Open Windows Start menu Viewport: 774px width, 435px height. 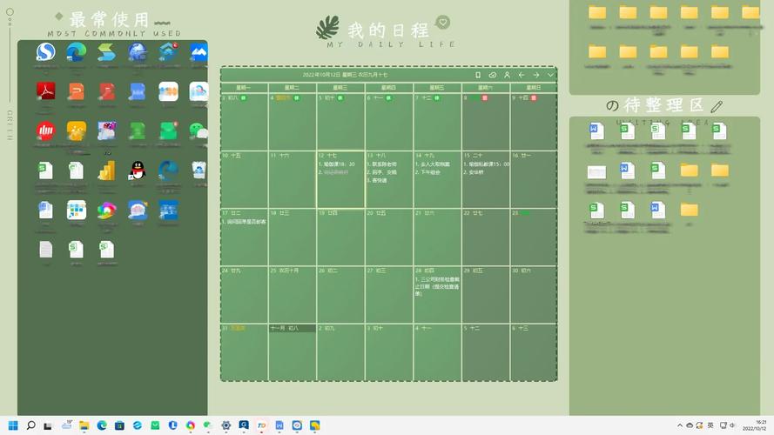pyautogui.click(x=13, y=425)
